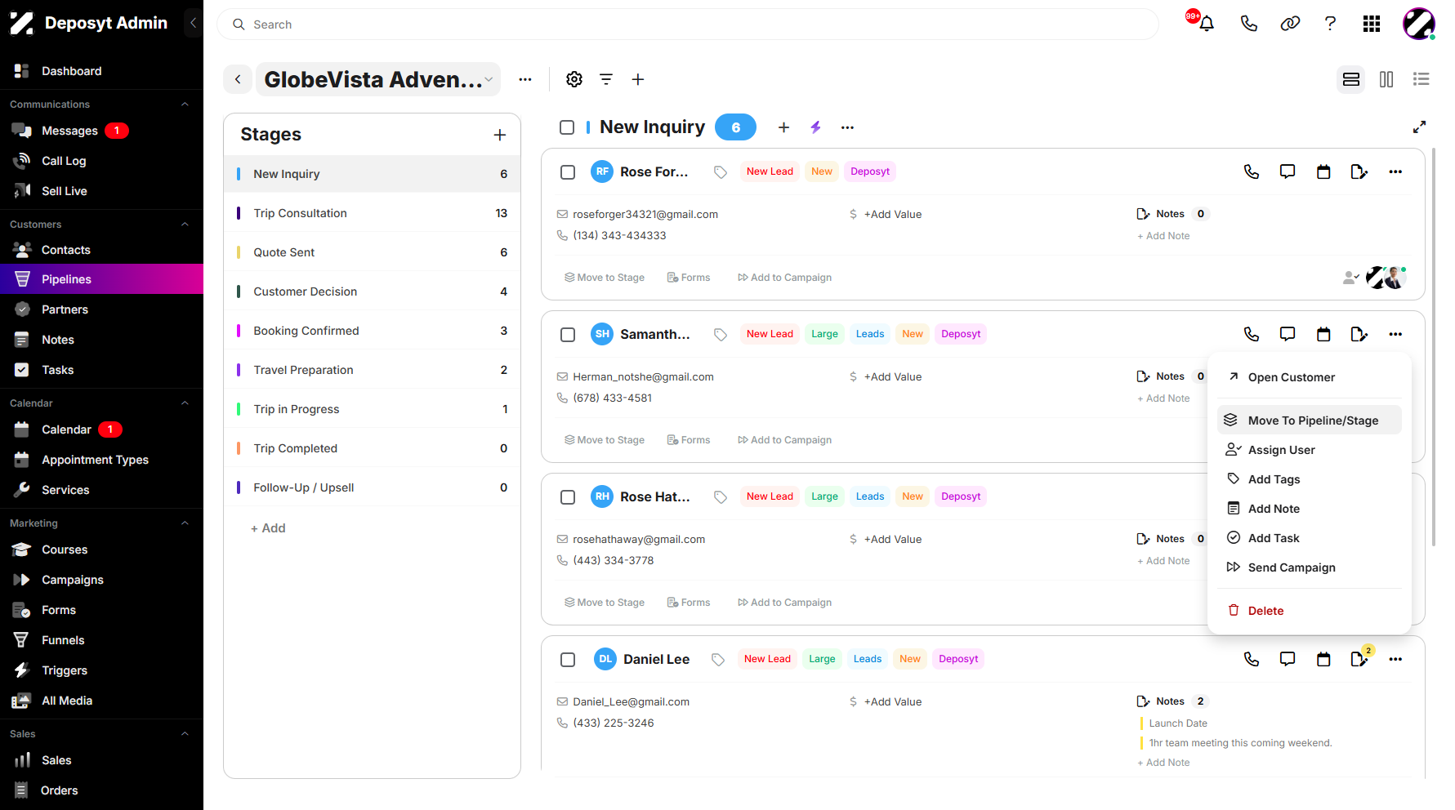Viewport: 1455px width, 810px height.
Task: Click the filter icon beside pipeline settings
Action: (606, 79)
